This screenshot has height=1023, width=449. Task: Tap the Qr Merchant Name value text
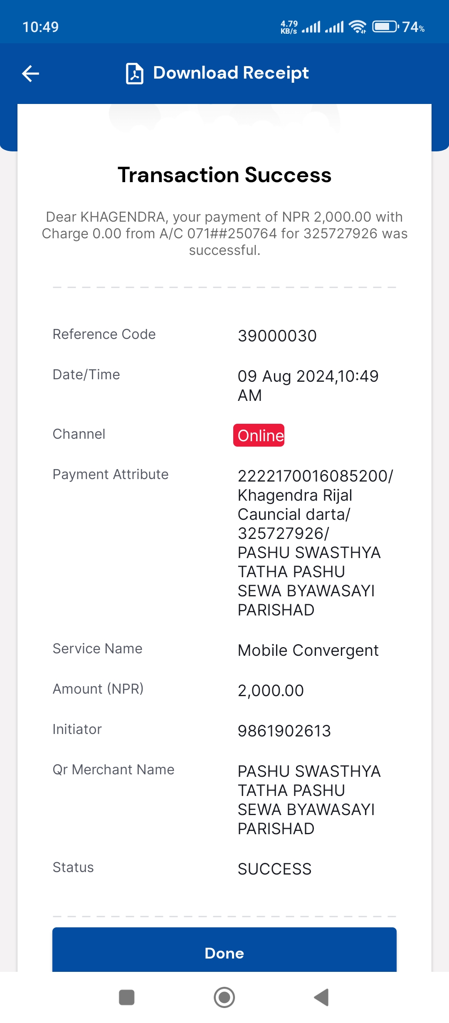tap(309, 800)
